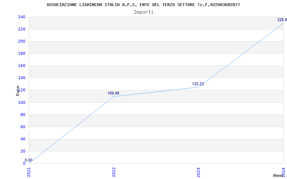Screen dimensions: 287x179
Task: Click the line vertex at year 2022
Action: click(114, 96)
